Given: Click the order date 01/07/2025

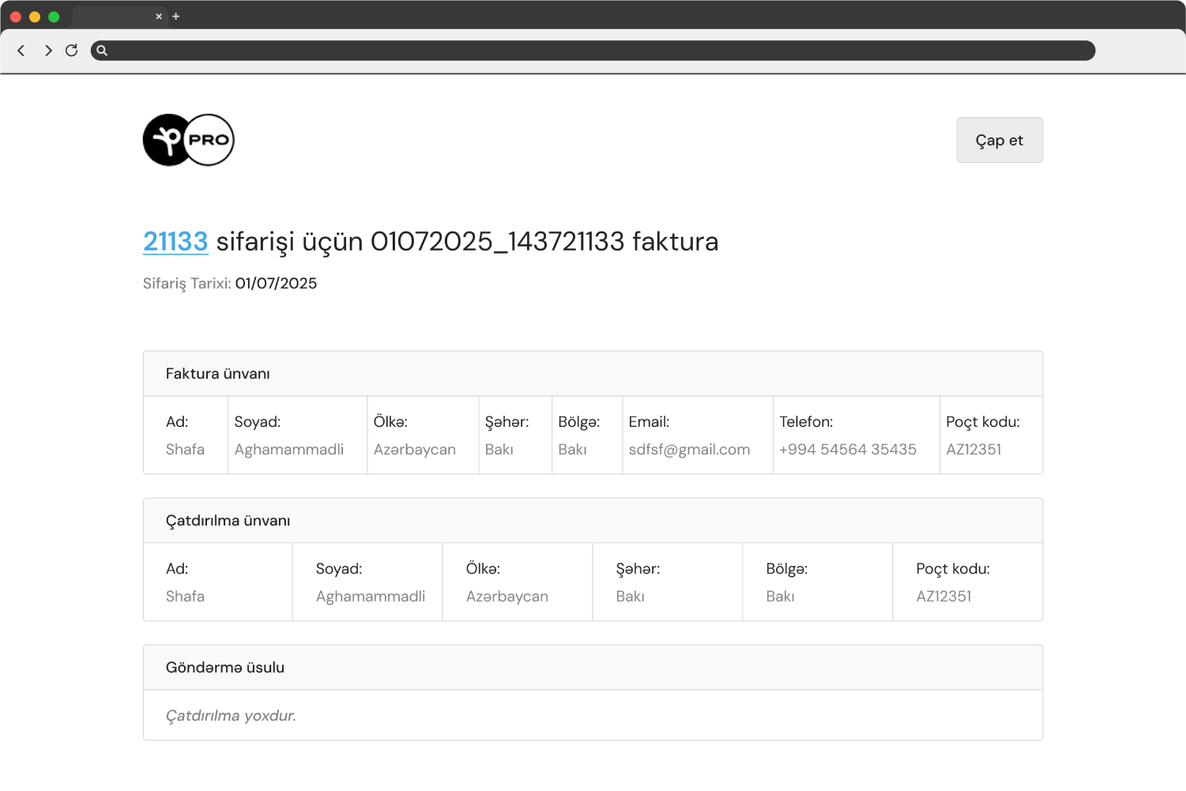Looking at the screenshot, I should pyautogui.click(x=276, y=283).
